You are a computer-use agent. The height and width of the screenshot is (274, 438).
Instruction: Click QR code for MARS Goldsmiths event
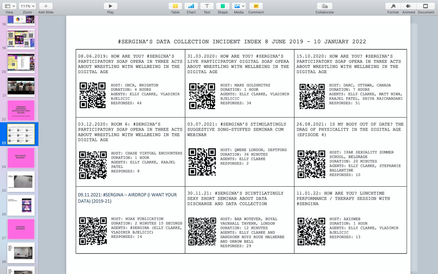point(203,95)
